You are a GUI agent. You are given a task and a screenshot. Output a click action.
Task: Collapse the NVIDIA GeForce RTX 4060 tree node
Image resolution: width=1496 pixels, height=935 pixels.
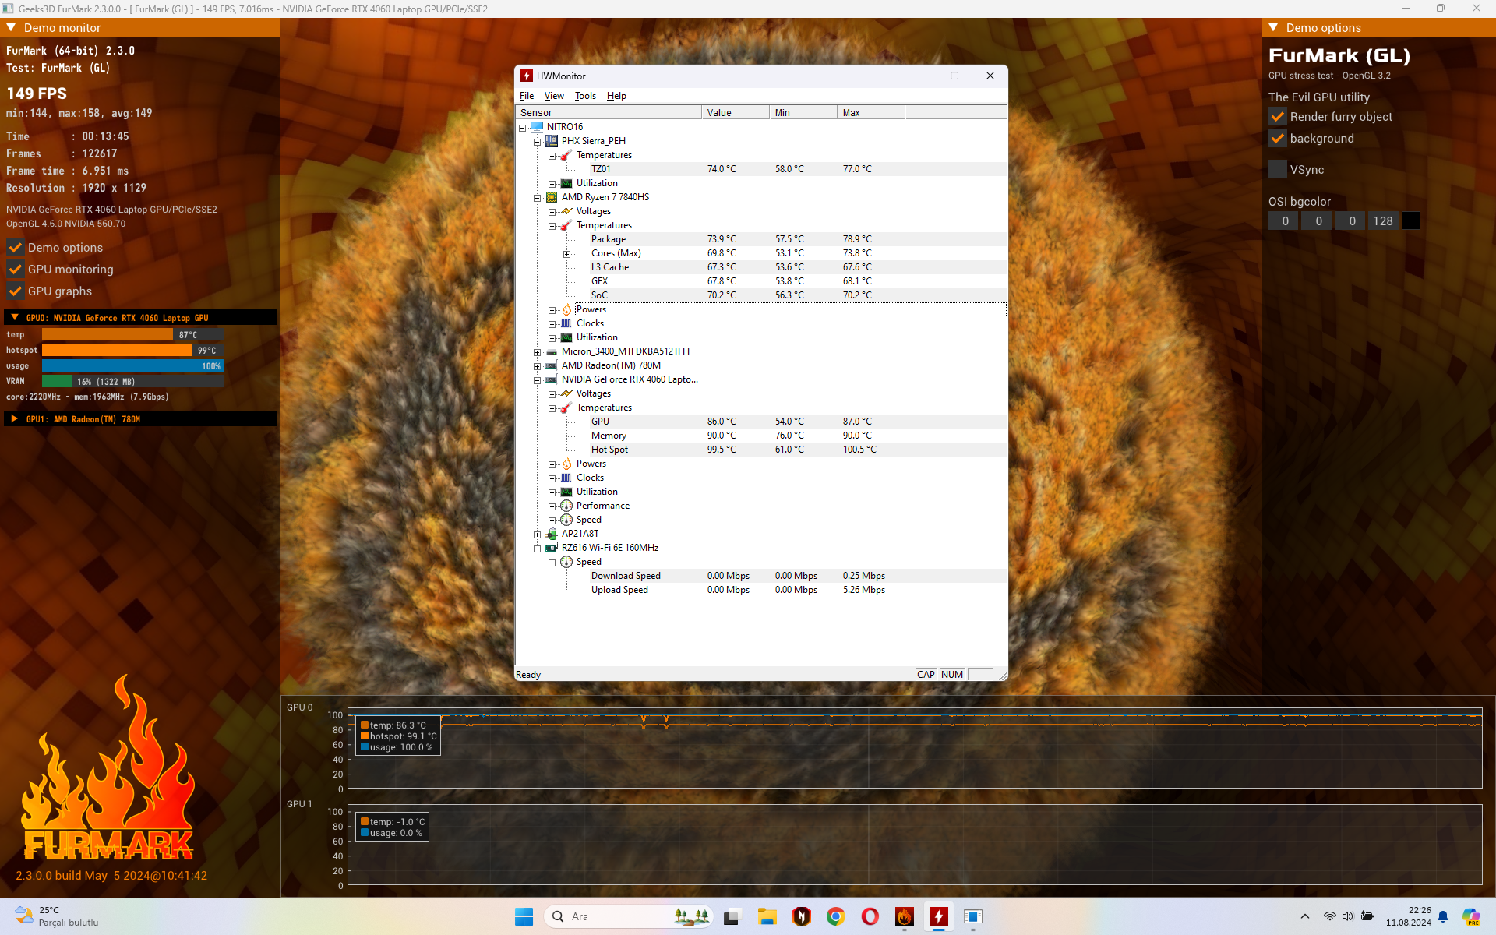(537, 380)
